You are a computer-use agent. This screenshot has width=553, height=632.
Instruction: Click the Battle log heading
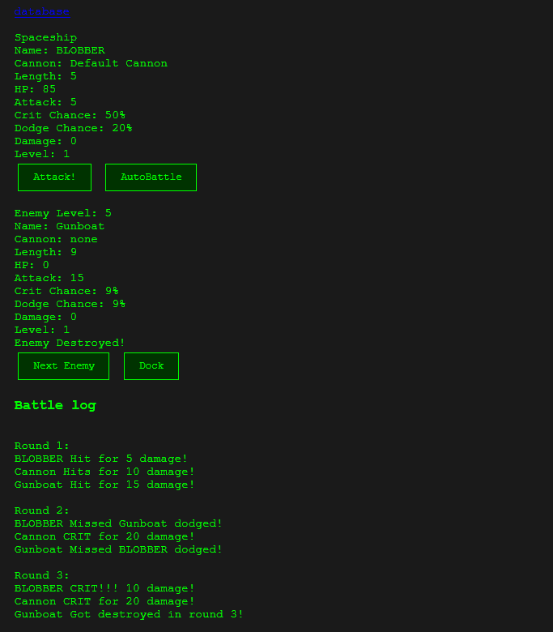[55, 405]
